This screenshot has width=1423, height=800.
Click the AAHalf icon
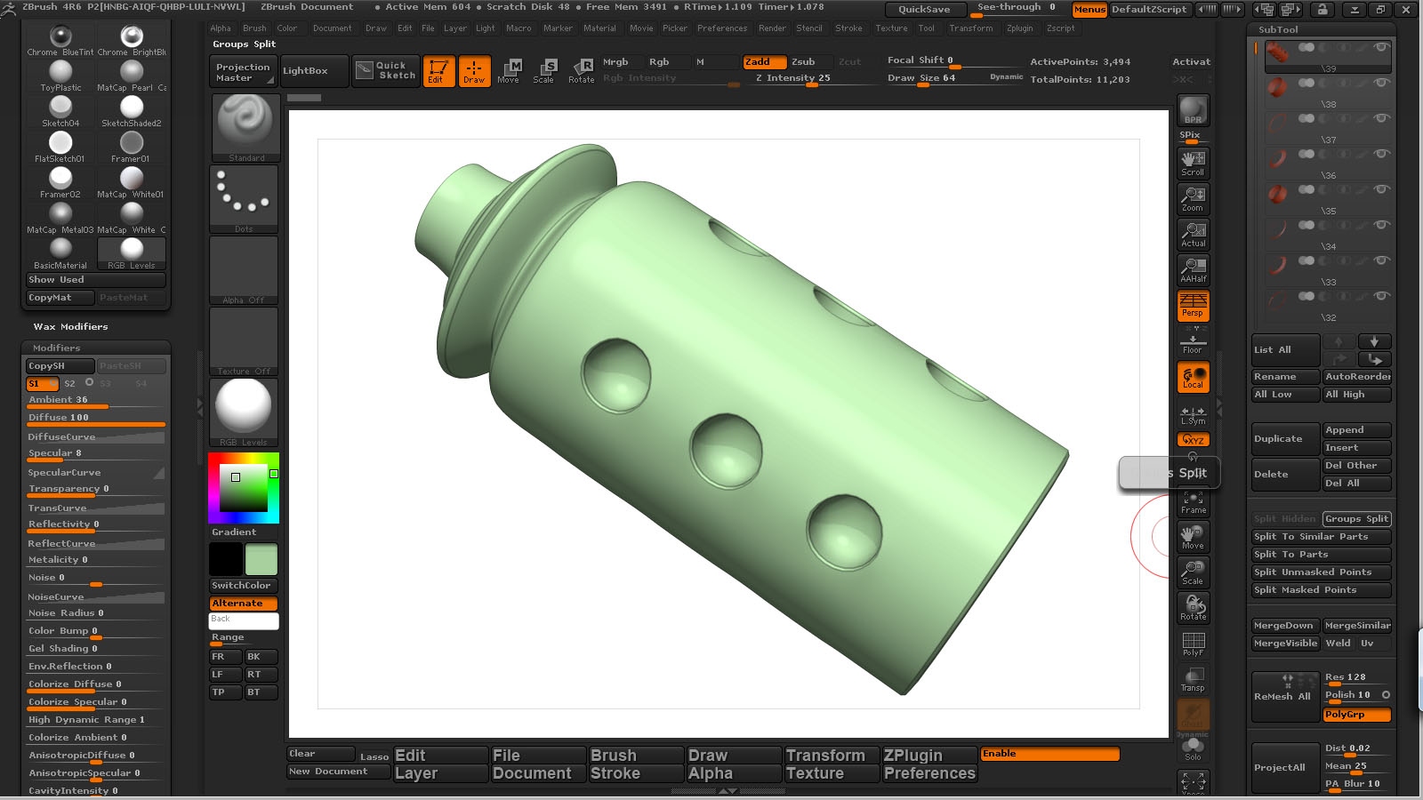coord(1193,269)
